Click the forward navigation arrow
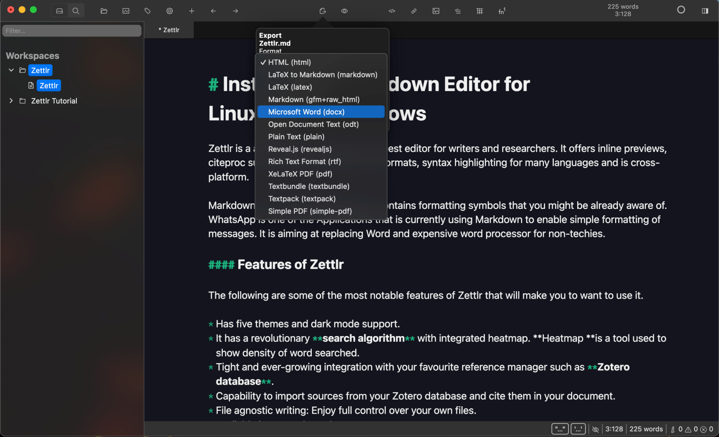 tap(235, 11)
